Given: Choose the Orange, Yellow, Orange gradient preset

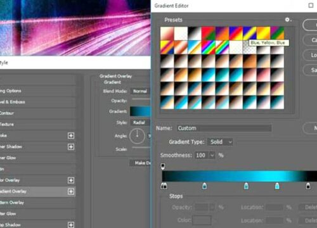Looking at the screenshot, I should [263, 33].
